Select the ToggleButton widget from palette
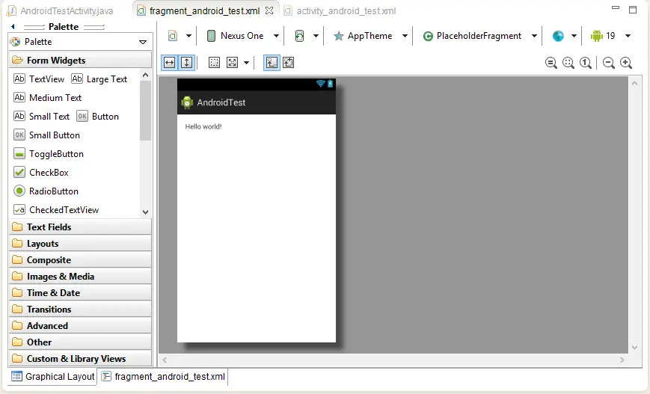This screenshot has width=650, height=394. [49, 153]
